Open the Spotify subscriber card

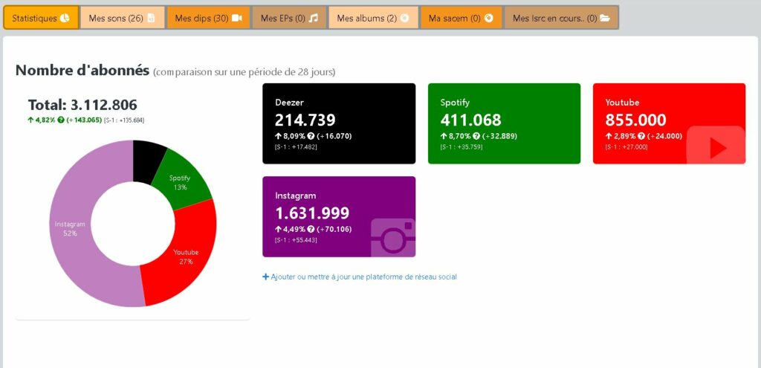pyautogui.click(x=504, y=123)
